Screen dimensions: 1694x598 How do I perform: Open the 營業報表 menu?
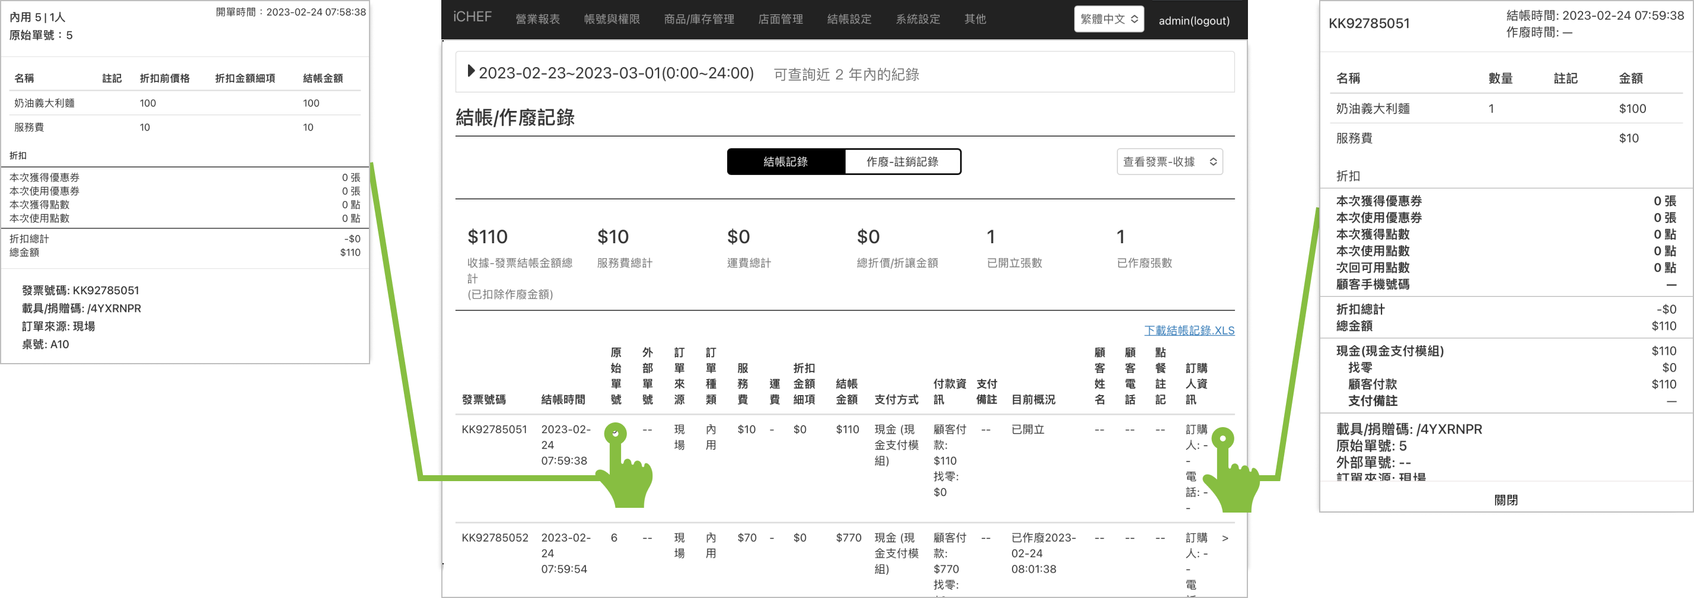click(x=537, y=19)
